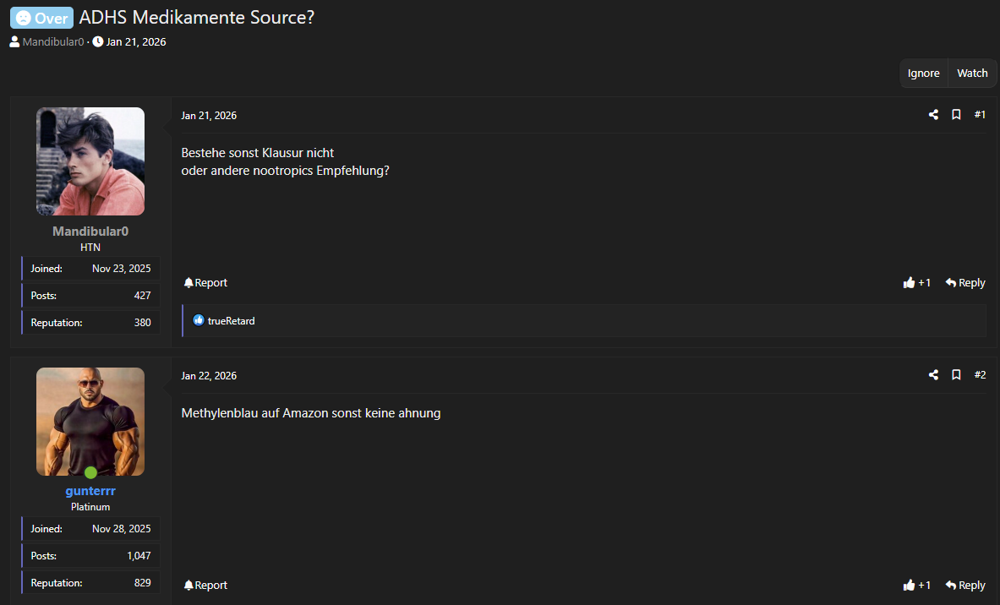Click the thread author Mandibular0 under title
This screenshot has width=1000, height=605.
[52, 41]
